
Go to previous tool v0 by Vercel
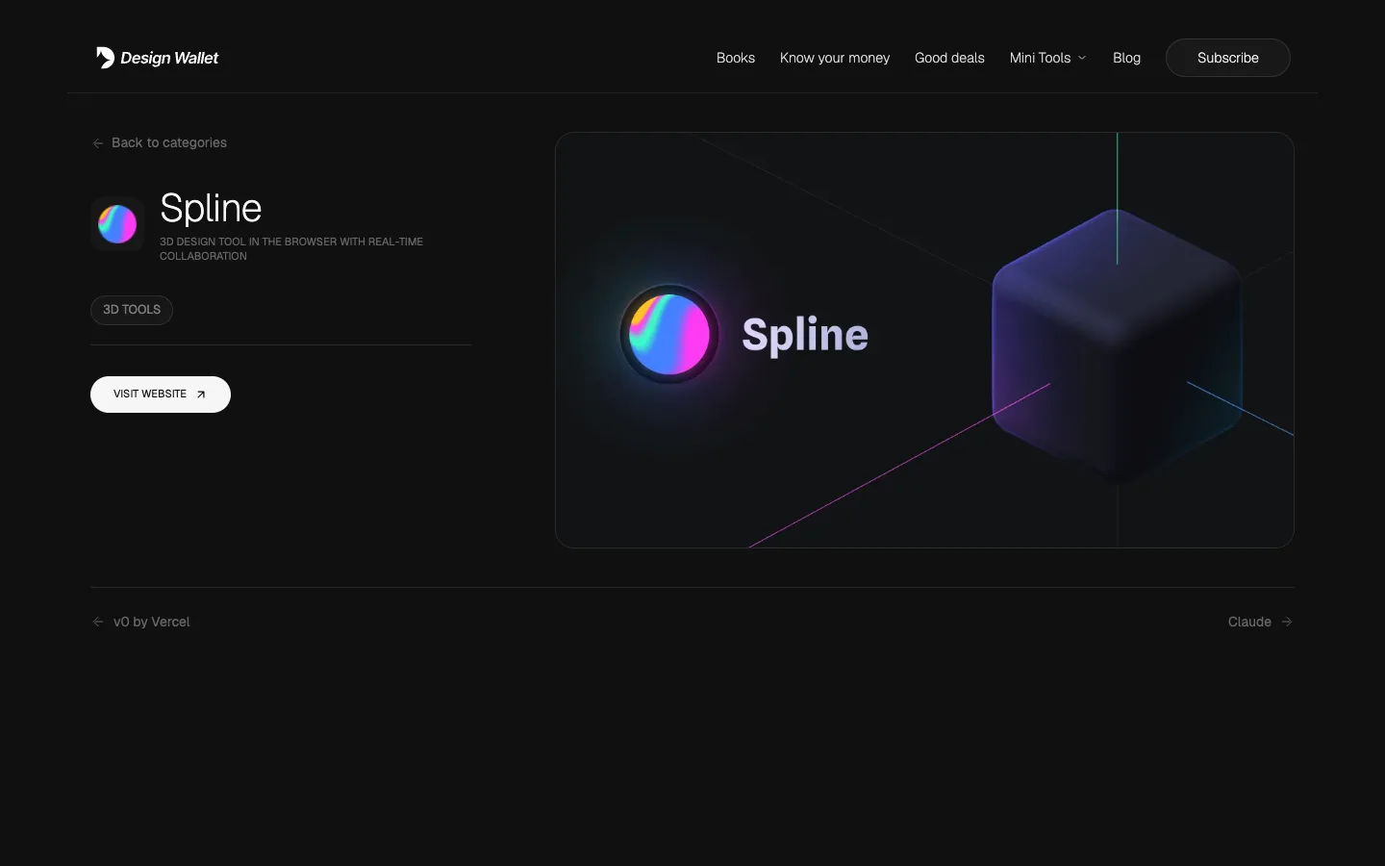tap(141, 622)
